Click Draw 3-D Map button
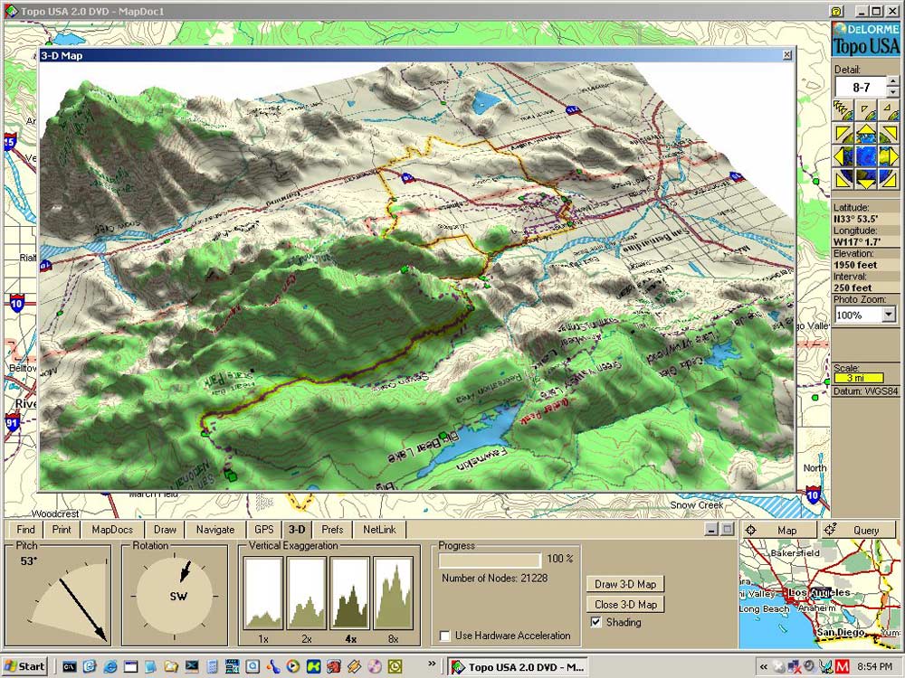This screenshot has height=678, width=905. click(624, 584)
